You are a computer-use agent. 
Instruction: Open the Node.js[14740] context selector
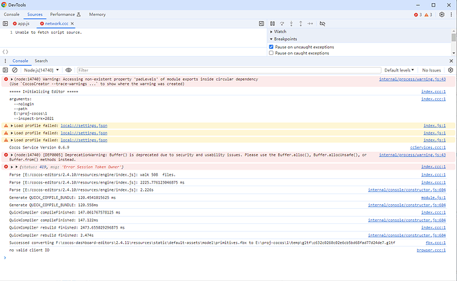[x=41, y=70]
